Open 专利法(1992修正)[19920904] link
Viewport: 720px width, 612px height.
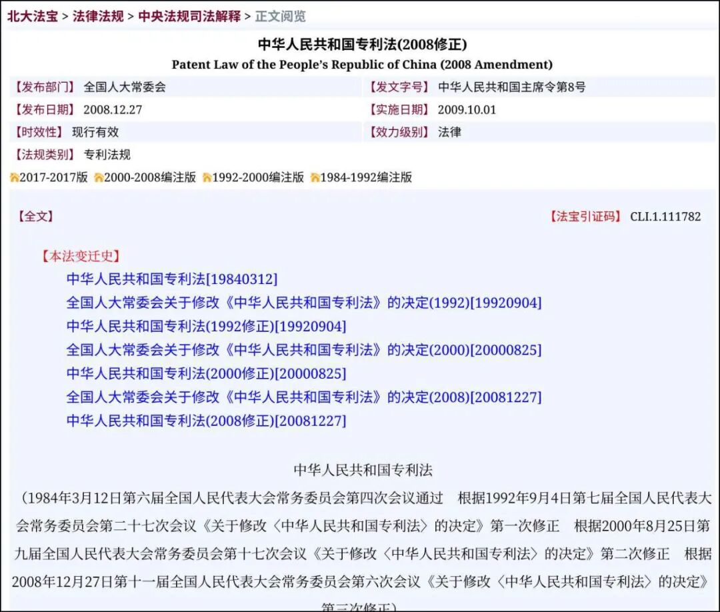coord(205,326)
